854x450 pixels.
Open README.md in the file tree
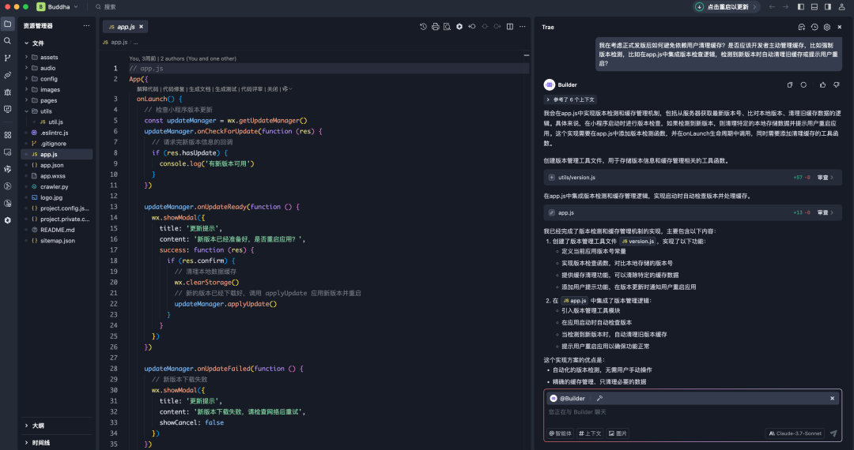point(57,230)
